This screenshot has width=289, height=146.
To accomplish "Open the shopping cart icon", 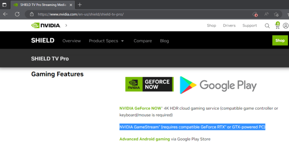I will tap(277, 25).
